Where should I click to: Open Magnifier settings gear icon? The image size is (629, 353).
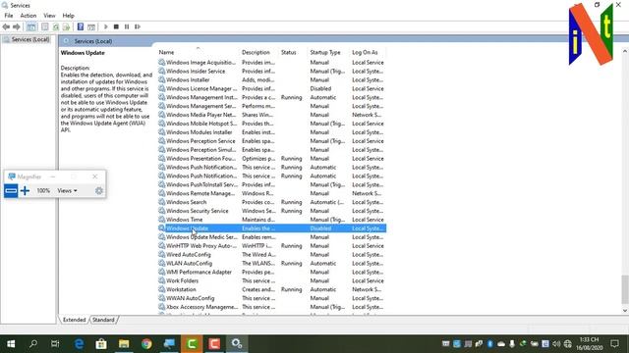99,191
